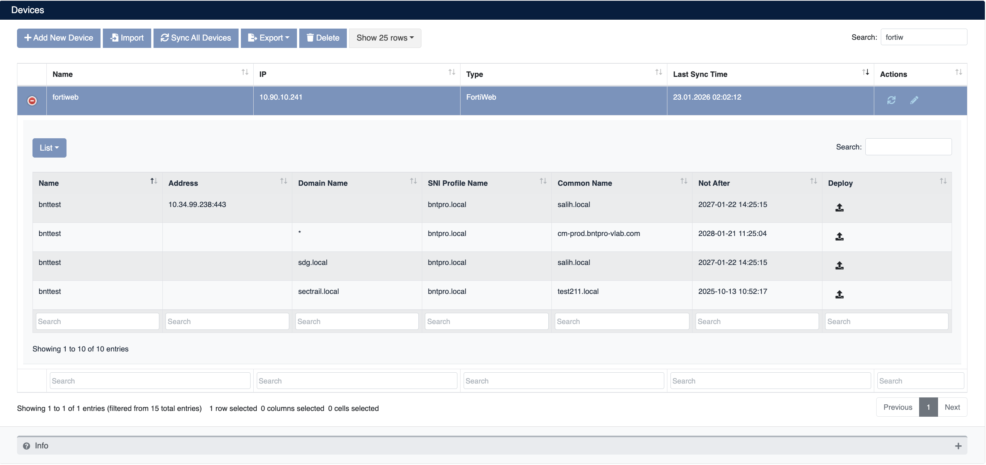Image resolution: width=986 pixels, height=465 pixels.
Task: Open the Import button
Action: pos(127,38)
